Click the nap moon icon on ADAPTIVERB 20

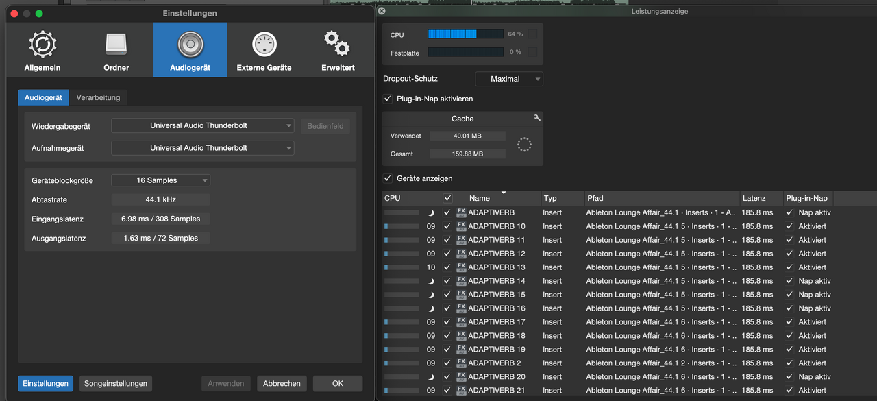point(431,377)
